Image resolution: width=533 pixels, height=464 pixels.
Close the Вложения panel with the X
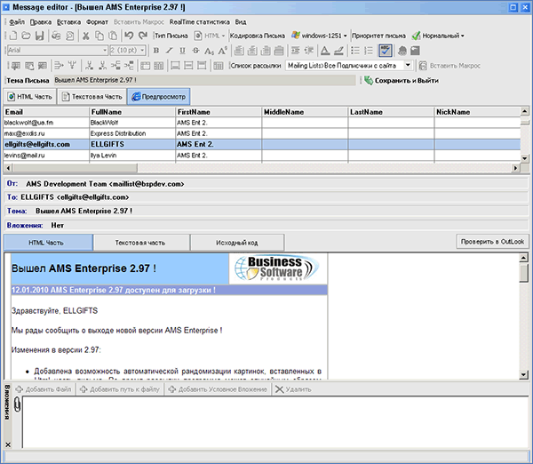coord(8,444)
